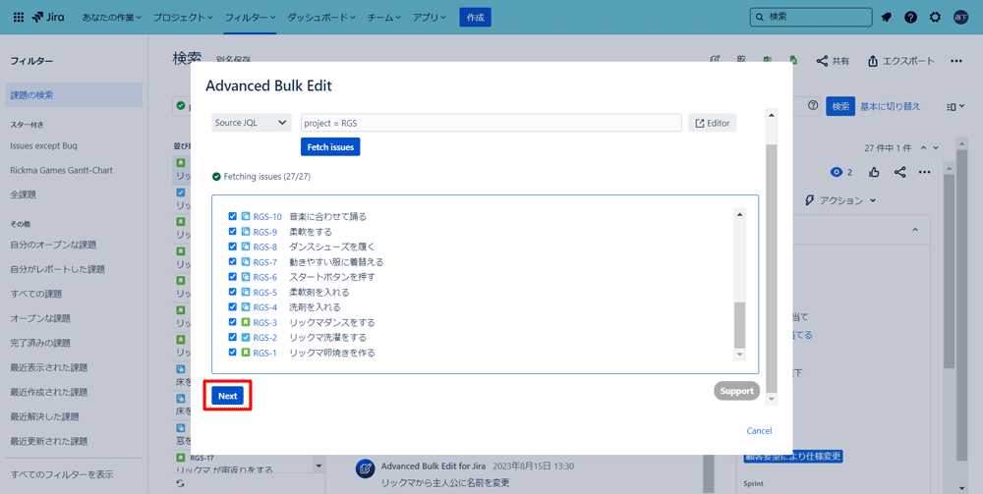The image size is (983, 494).
Task: Click the JQL query input field
Action: tap(491, 123)
